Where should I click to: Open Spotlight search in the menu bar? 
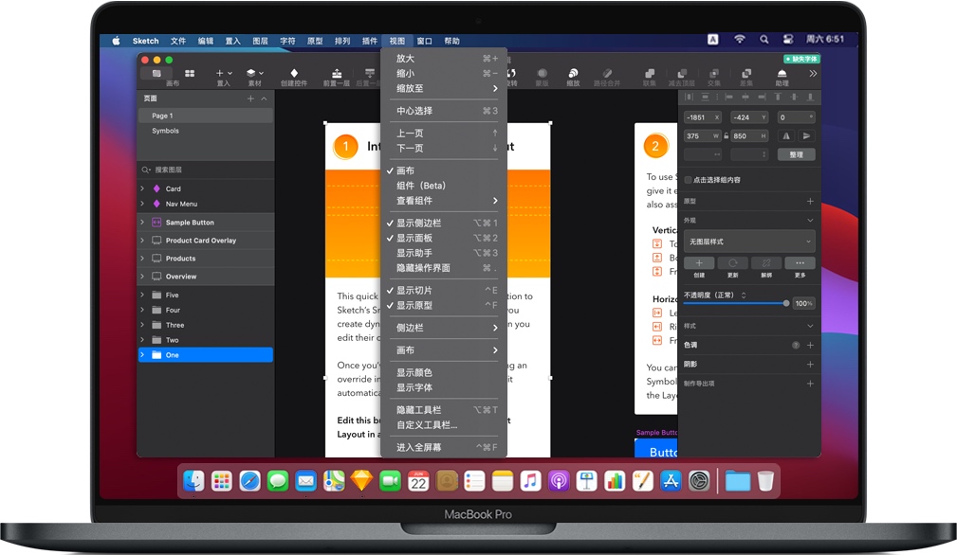pyautogui.click(x=764, y=40)
